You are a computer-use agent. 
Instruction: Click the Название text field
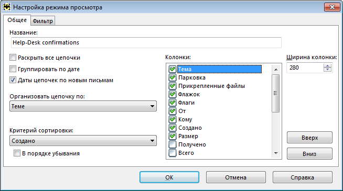(146, 42)
